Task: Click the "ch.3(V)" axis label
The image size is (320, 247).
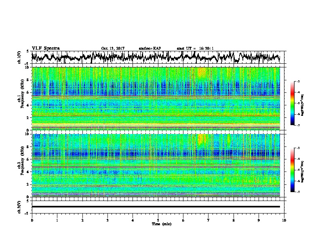Action: 19,207
